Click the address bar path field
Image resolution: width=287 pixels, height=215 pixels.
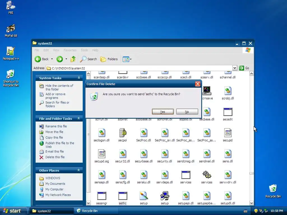tap(139, 68)
